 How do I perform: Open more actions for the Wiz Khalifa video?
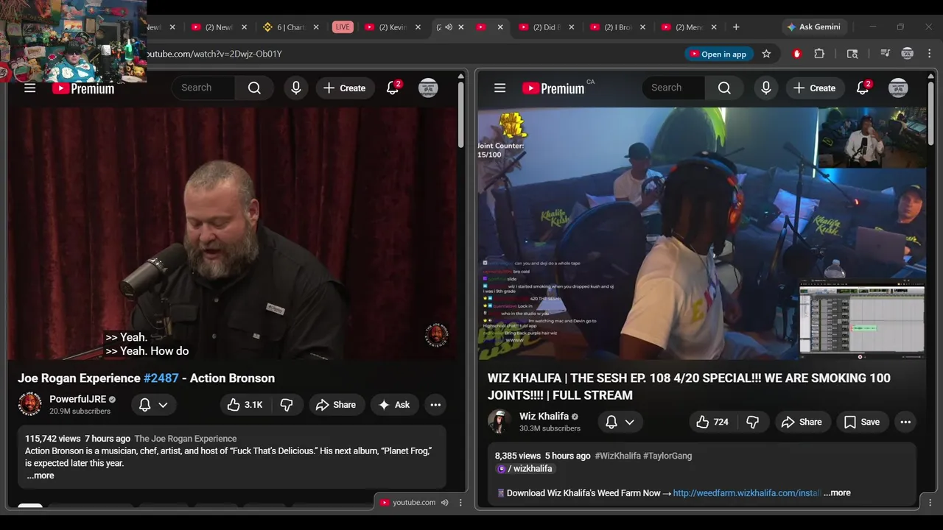click(x=905, y=422)
